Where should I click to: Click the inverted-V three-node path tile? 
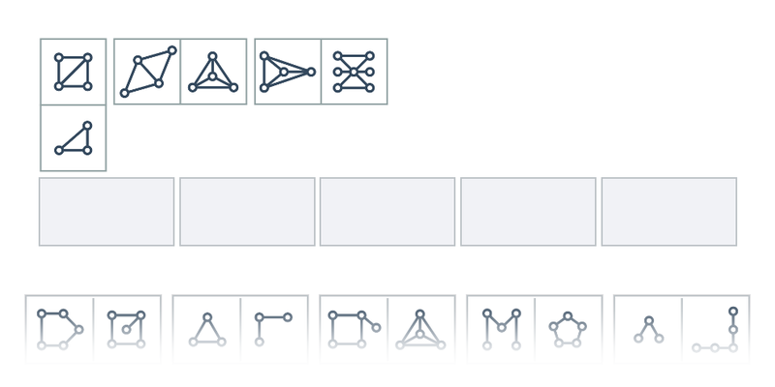[x=648, y=329]
